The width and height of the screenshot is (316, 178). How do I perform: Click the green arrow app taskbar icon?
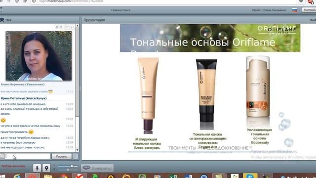pyautogui.click(x=95, y=176)
